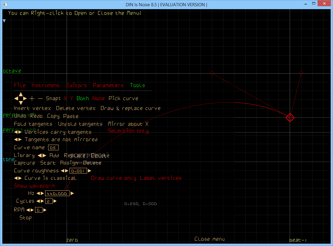The image size is (333, 246).
Task: Set Snap to X
Action: pos(65,98)
